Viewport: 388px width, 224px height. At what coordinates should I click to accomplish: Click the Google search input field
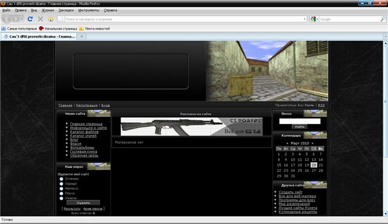coord(349,19)
